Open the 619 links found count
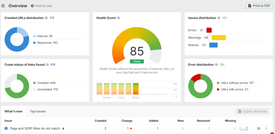Image resolution: width=275 pixels, height=134 pixels. [53, 65]
